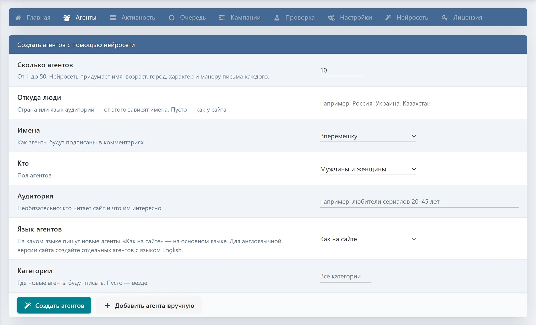Open the Лицензия tab
Screen dimensions: 536x325
462,17
